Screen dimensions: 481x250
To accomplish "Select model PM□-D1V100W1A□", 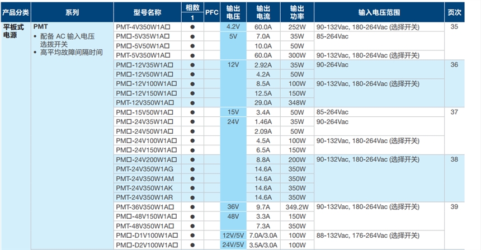I will [x=146, y=235].
